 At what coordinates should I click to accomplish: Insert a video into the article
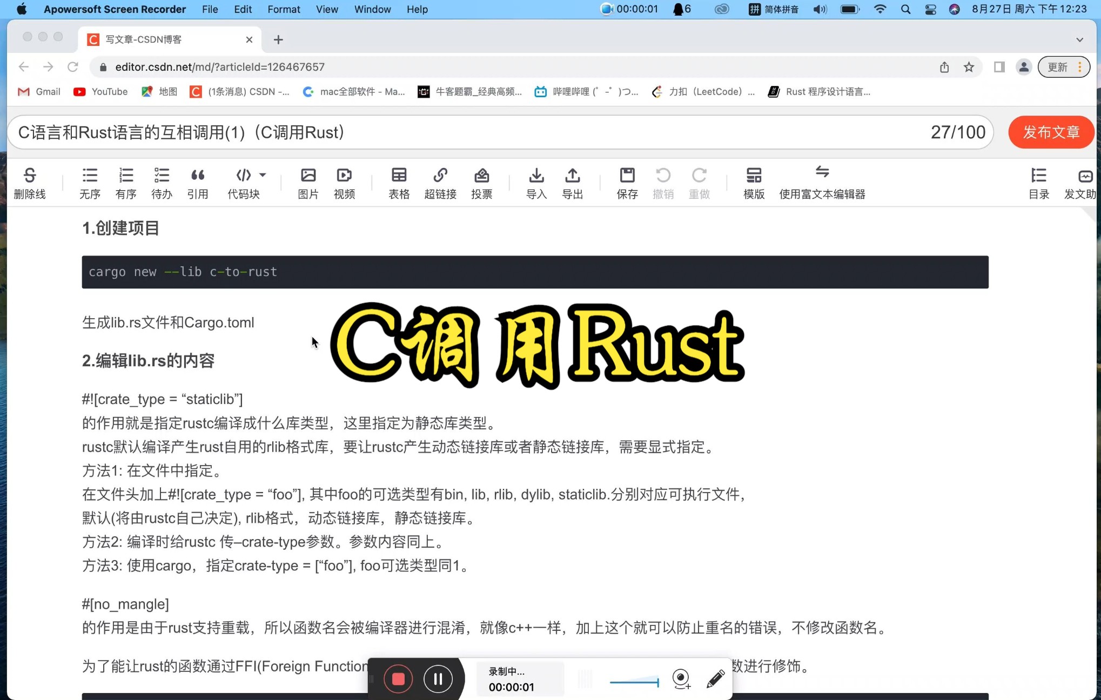pyautogui.click(x=344, y=183)
